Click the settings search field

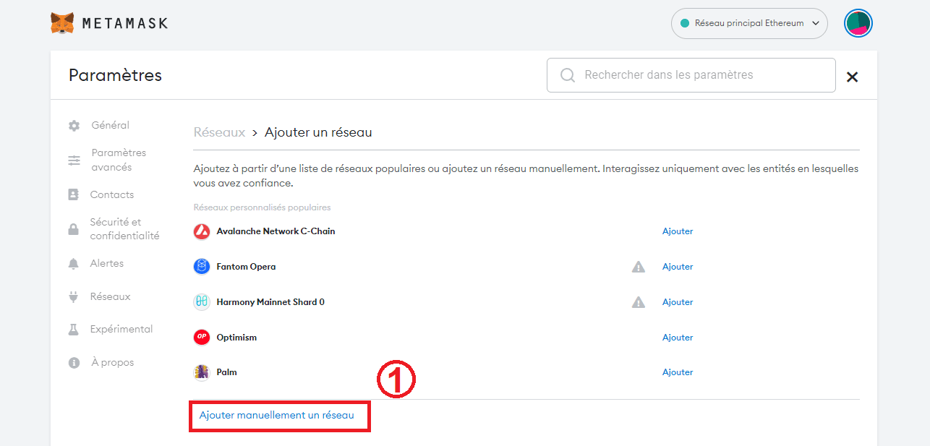(x=691, y=74)
